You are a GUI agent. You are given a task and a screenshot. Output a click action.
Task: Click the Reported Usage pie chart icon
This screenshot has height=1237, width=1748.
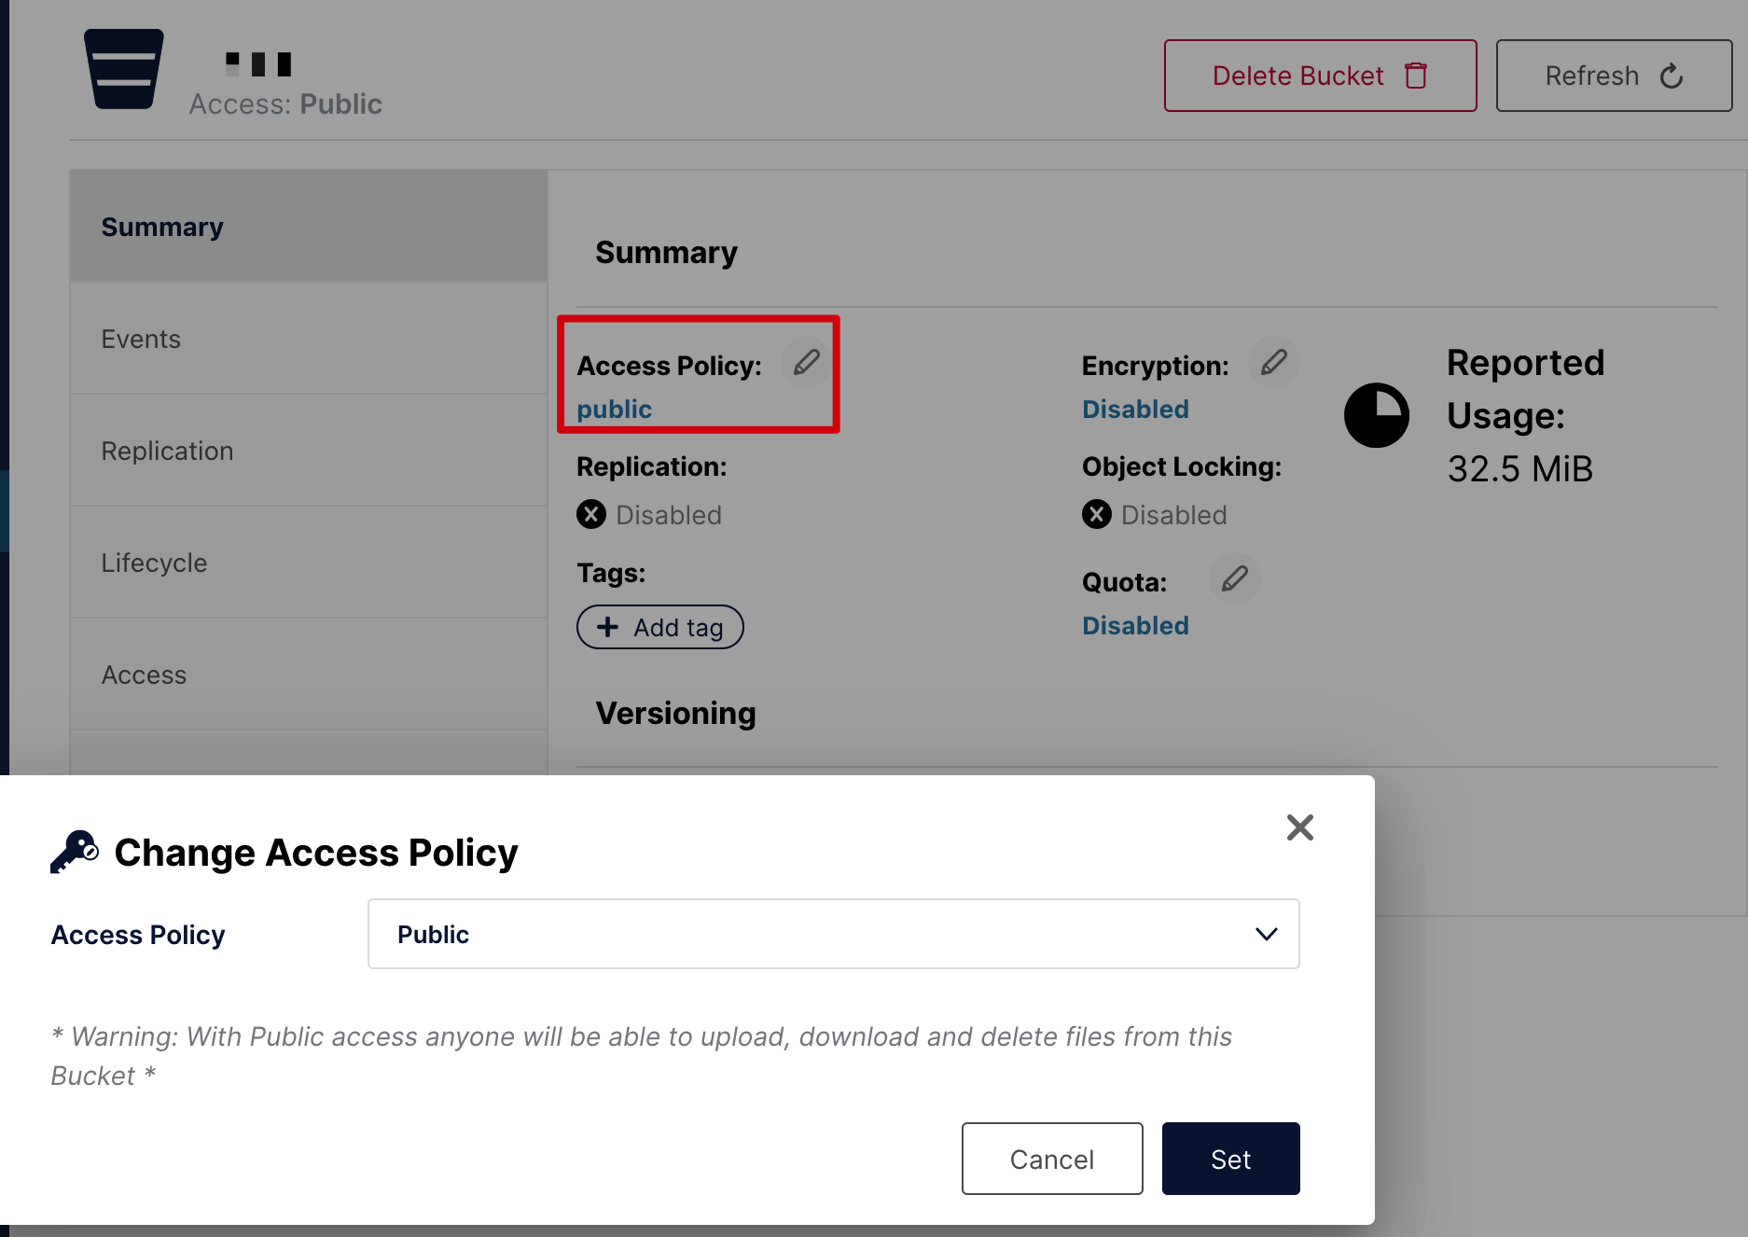point(1376,415)
